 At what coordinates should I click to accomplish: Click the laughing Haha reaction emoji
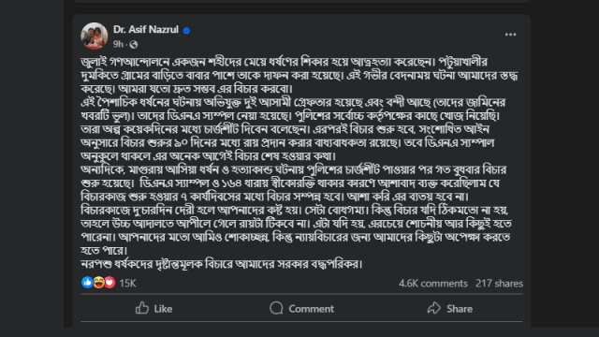pos(98,283)
